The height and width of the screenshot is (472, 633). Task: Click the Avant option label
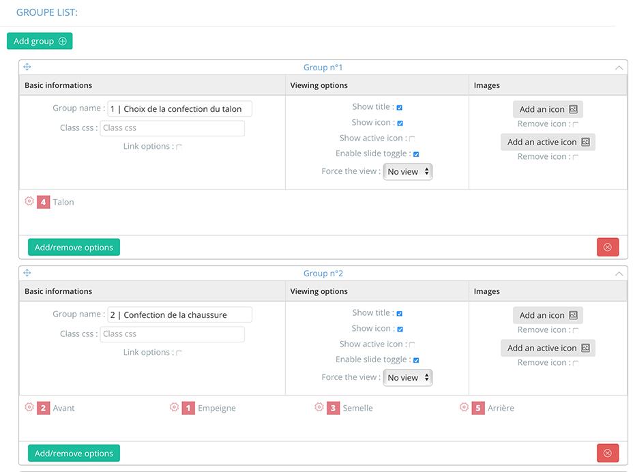tap(64, 408)
